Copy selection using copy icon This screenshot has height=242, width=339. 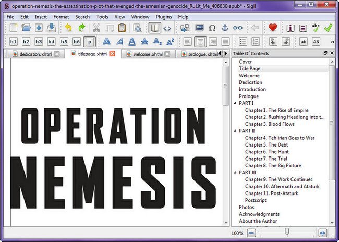point(109,28)
